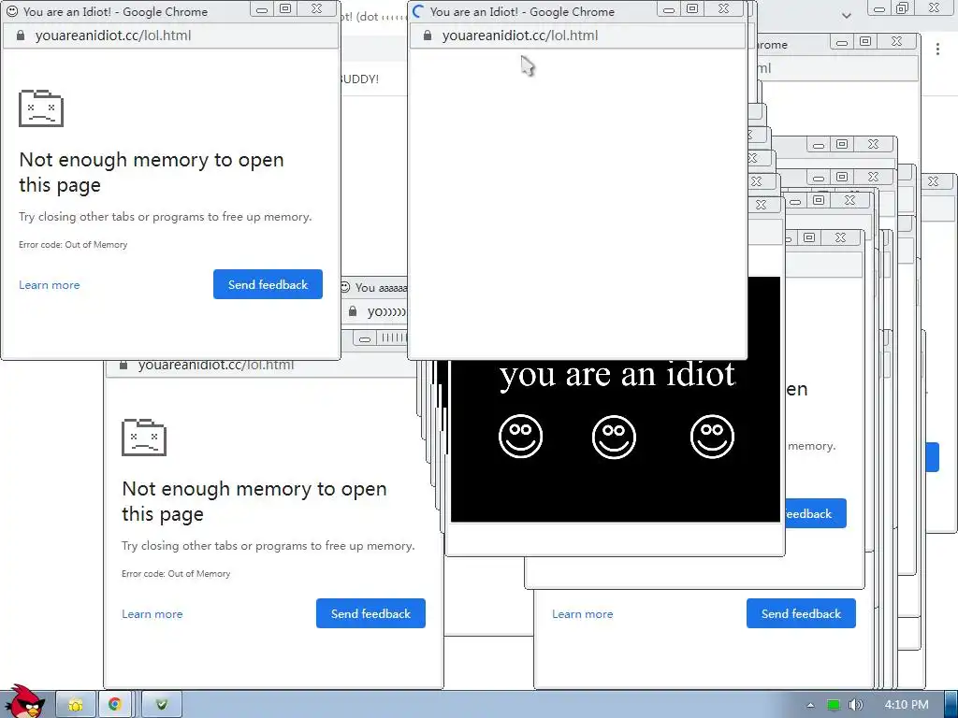Click the lock icon in top-center window address bar
Image resolution: width=958 pixels, height=718 pixels.
[427, 36]
